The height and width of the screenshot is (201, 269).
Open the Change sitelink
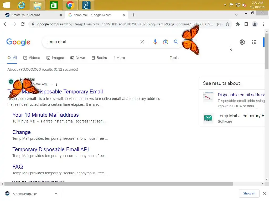point(22,132)
